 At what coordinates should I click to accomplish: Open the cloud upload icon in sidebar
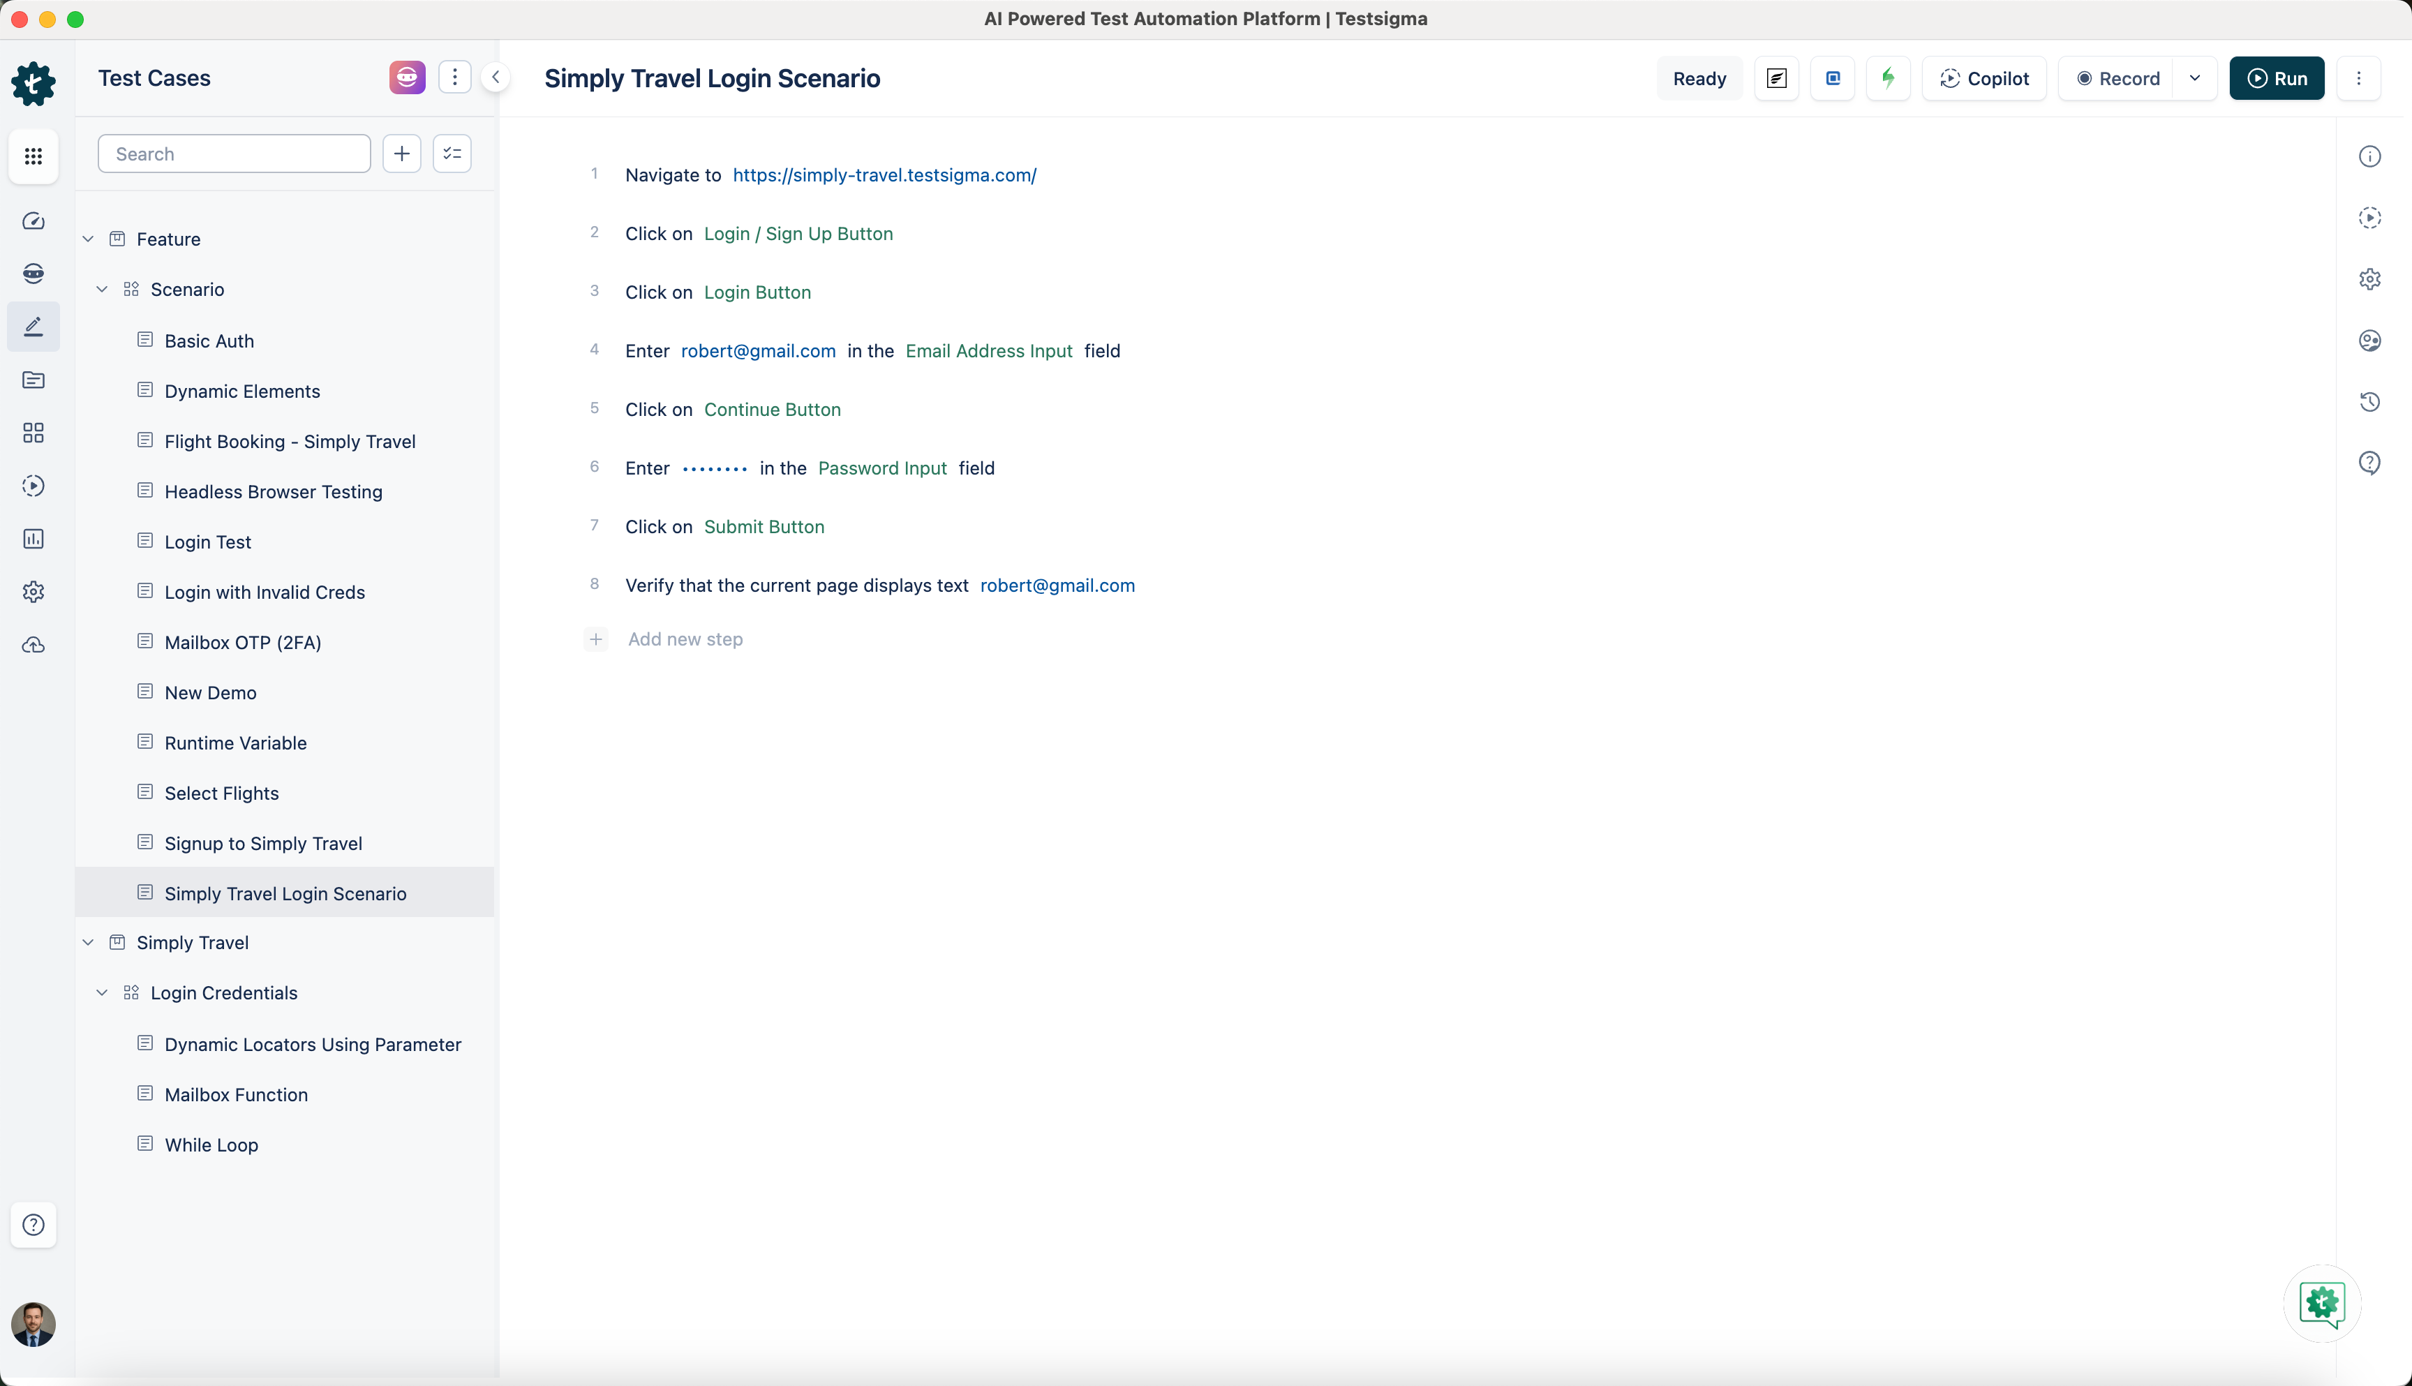pos(33,646)
